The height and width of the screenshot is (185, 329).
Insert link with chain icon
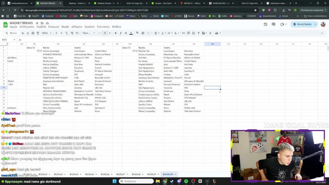(183, 33)
